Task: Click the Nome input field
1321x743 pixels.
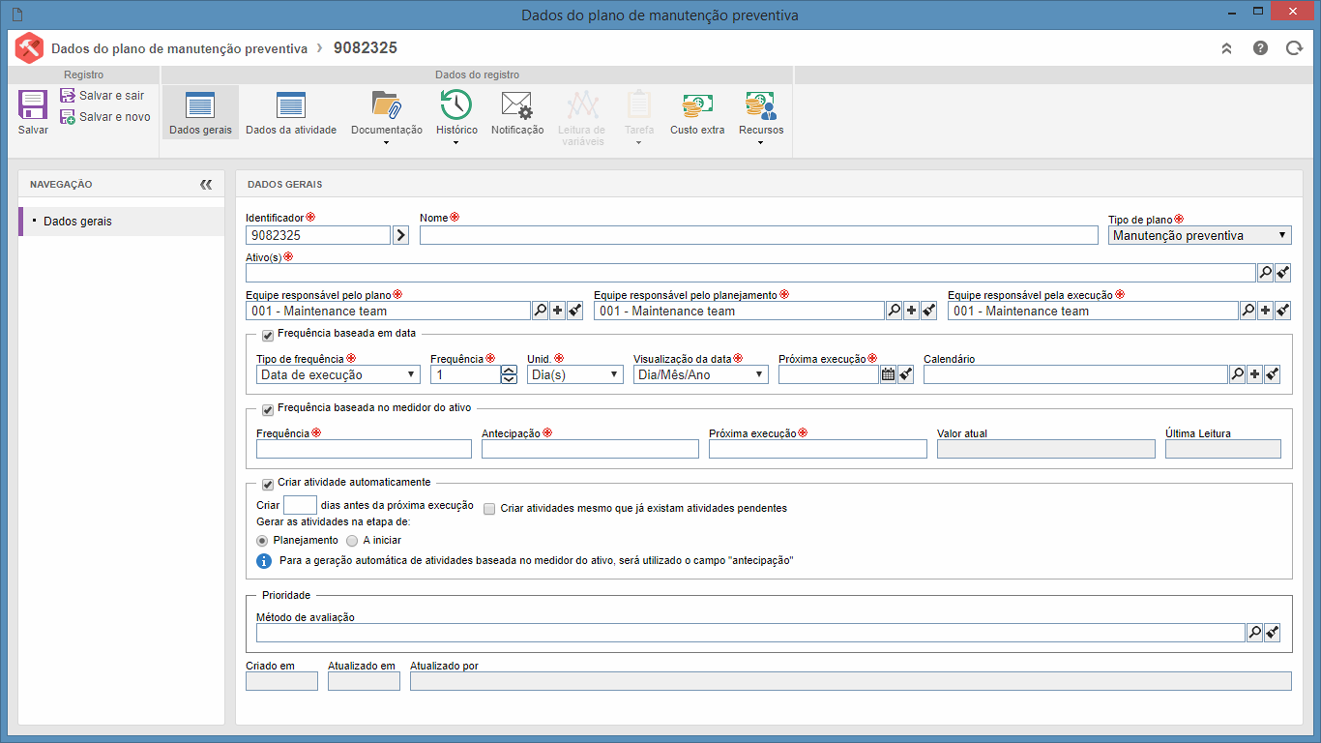Action: pos(759,235)
